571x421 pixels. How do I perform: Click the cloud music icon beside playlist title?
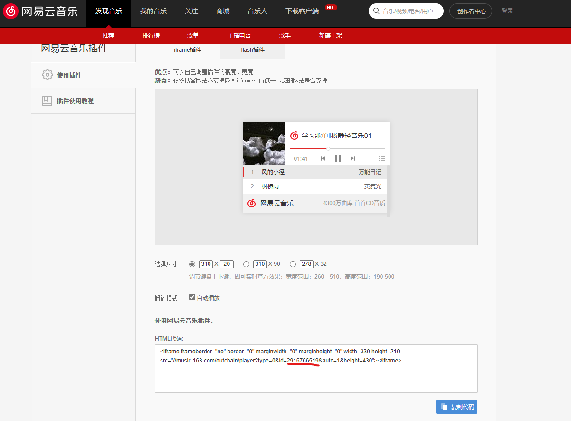pos(294,136)
